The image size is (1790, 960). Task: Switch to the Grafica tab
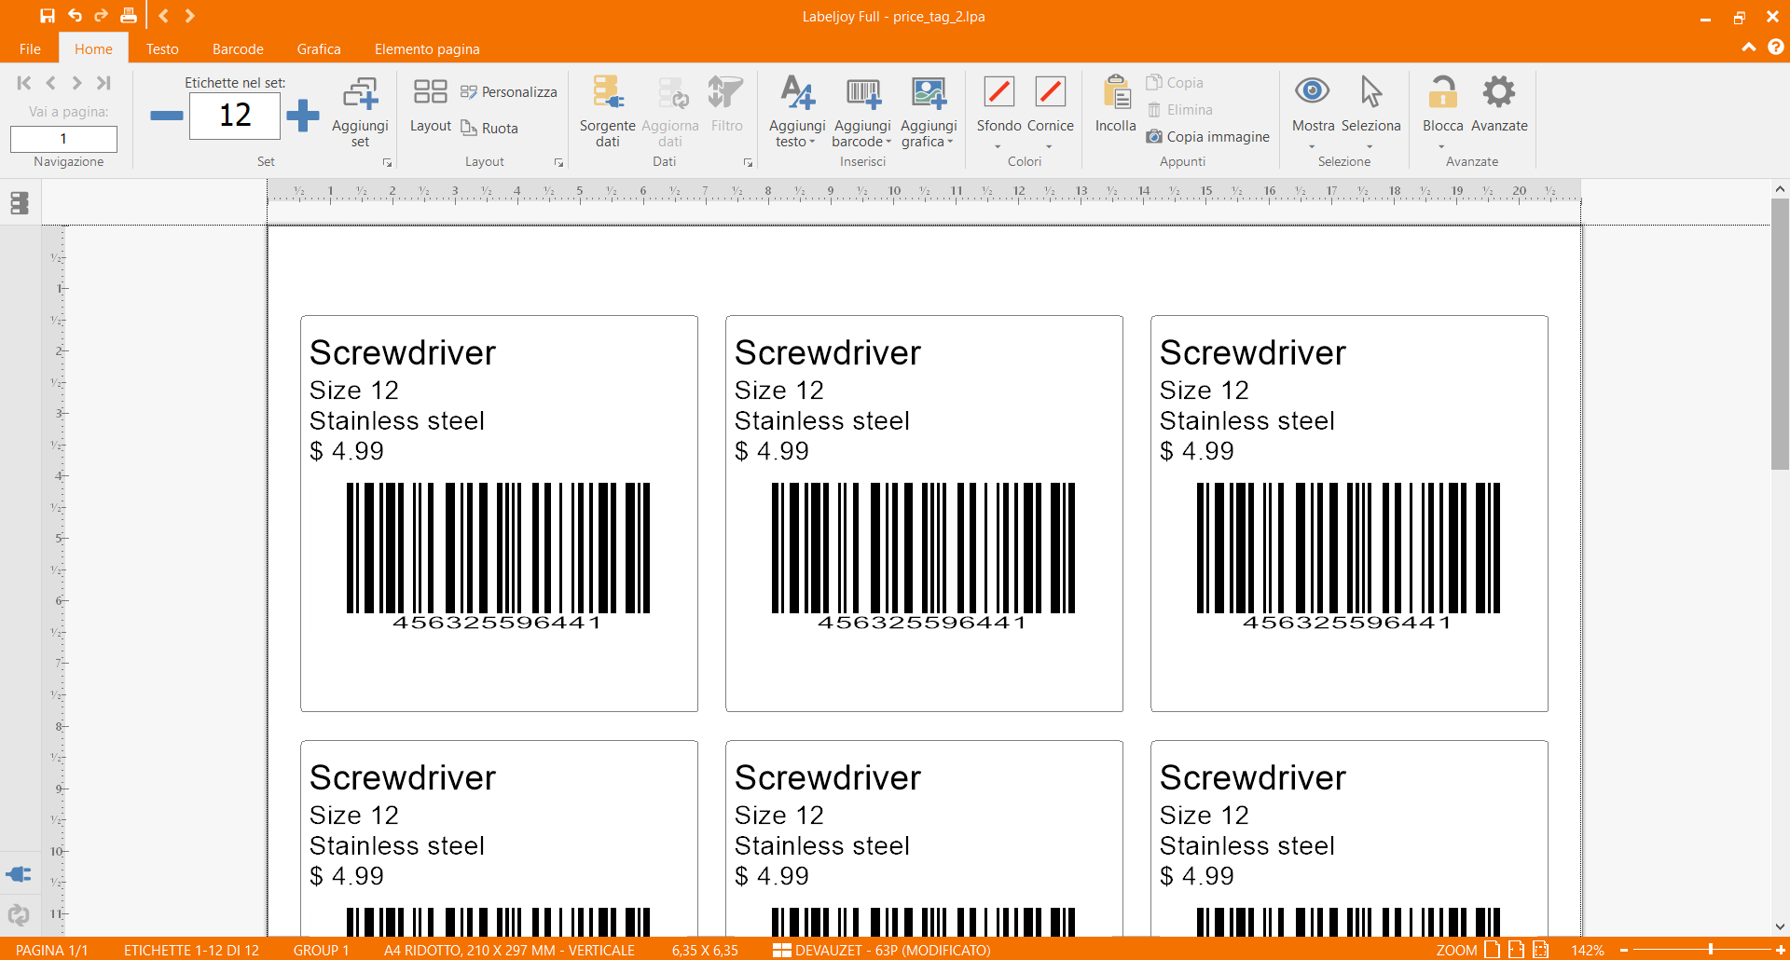[319, 48]
